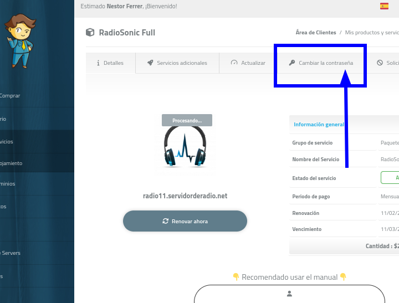Open the Cambiar la contraseña tab
399x303 pixels.
point(321,63)
